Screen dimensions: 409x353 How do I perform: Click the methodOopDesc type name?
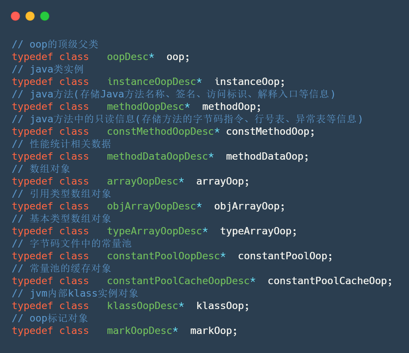[x=145, y=107]
